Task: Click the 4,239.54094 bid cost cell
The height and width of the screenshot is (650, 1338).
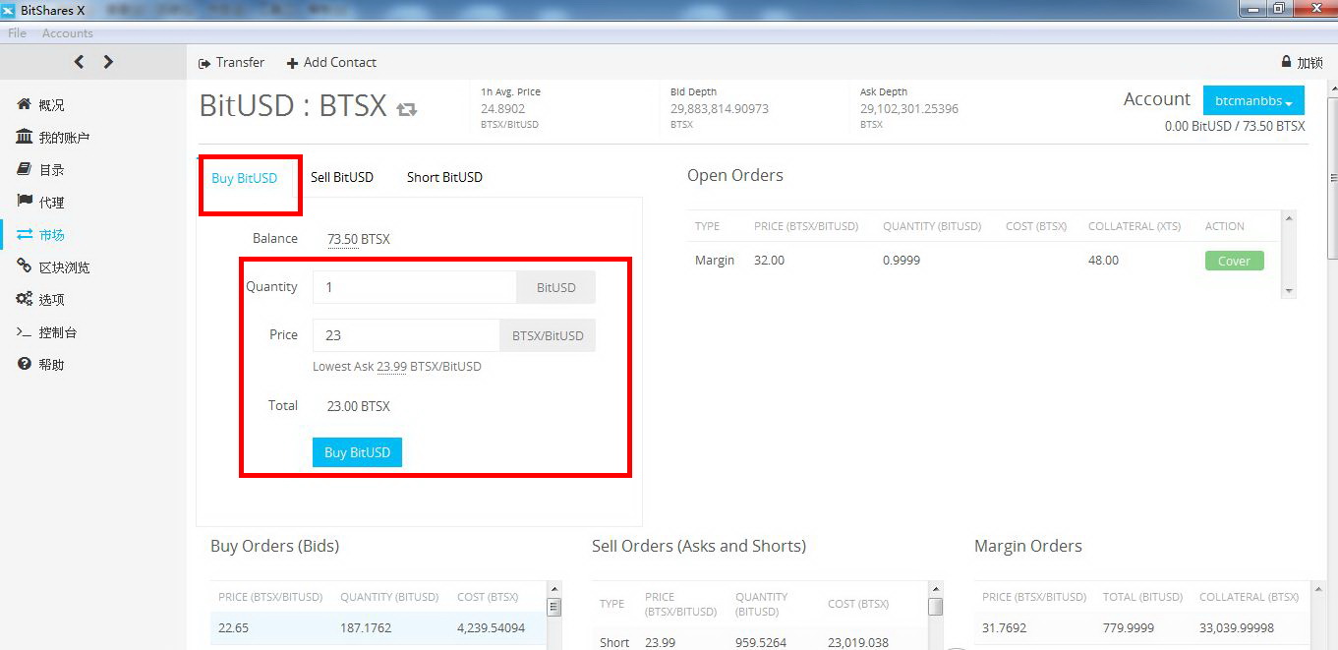Action: coord(491,628)
